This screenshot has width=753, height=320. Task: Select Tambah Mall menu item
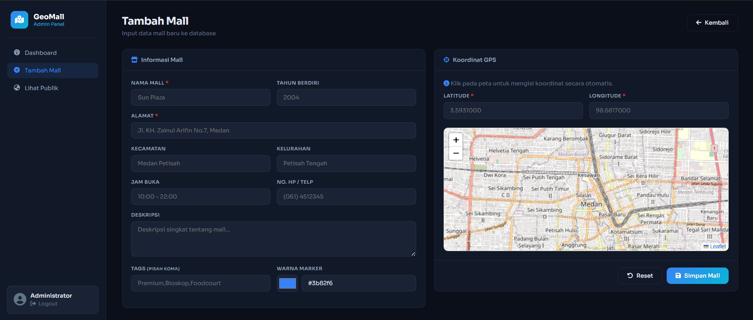point(53,71)
